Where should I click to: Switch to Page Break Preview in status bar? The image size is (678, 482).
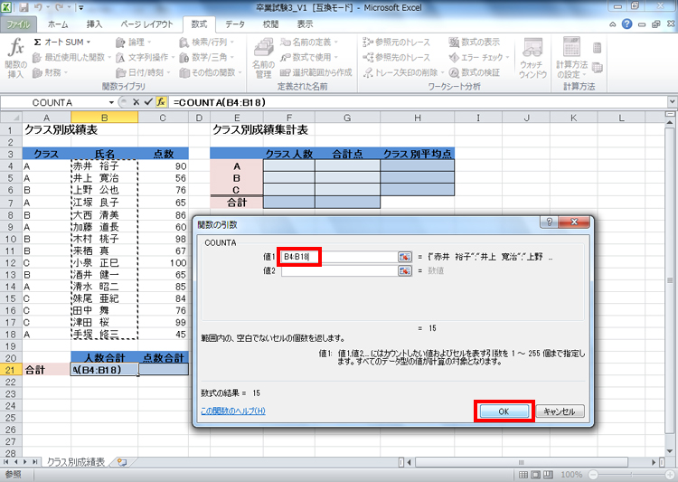[x=548, y=475]
